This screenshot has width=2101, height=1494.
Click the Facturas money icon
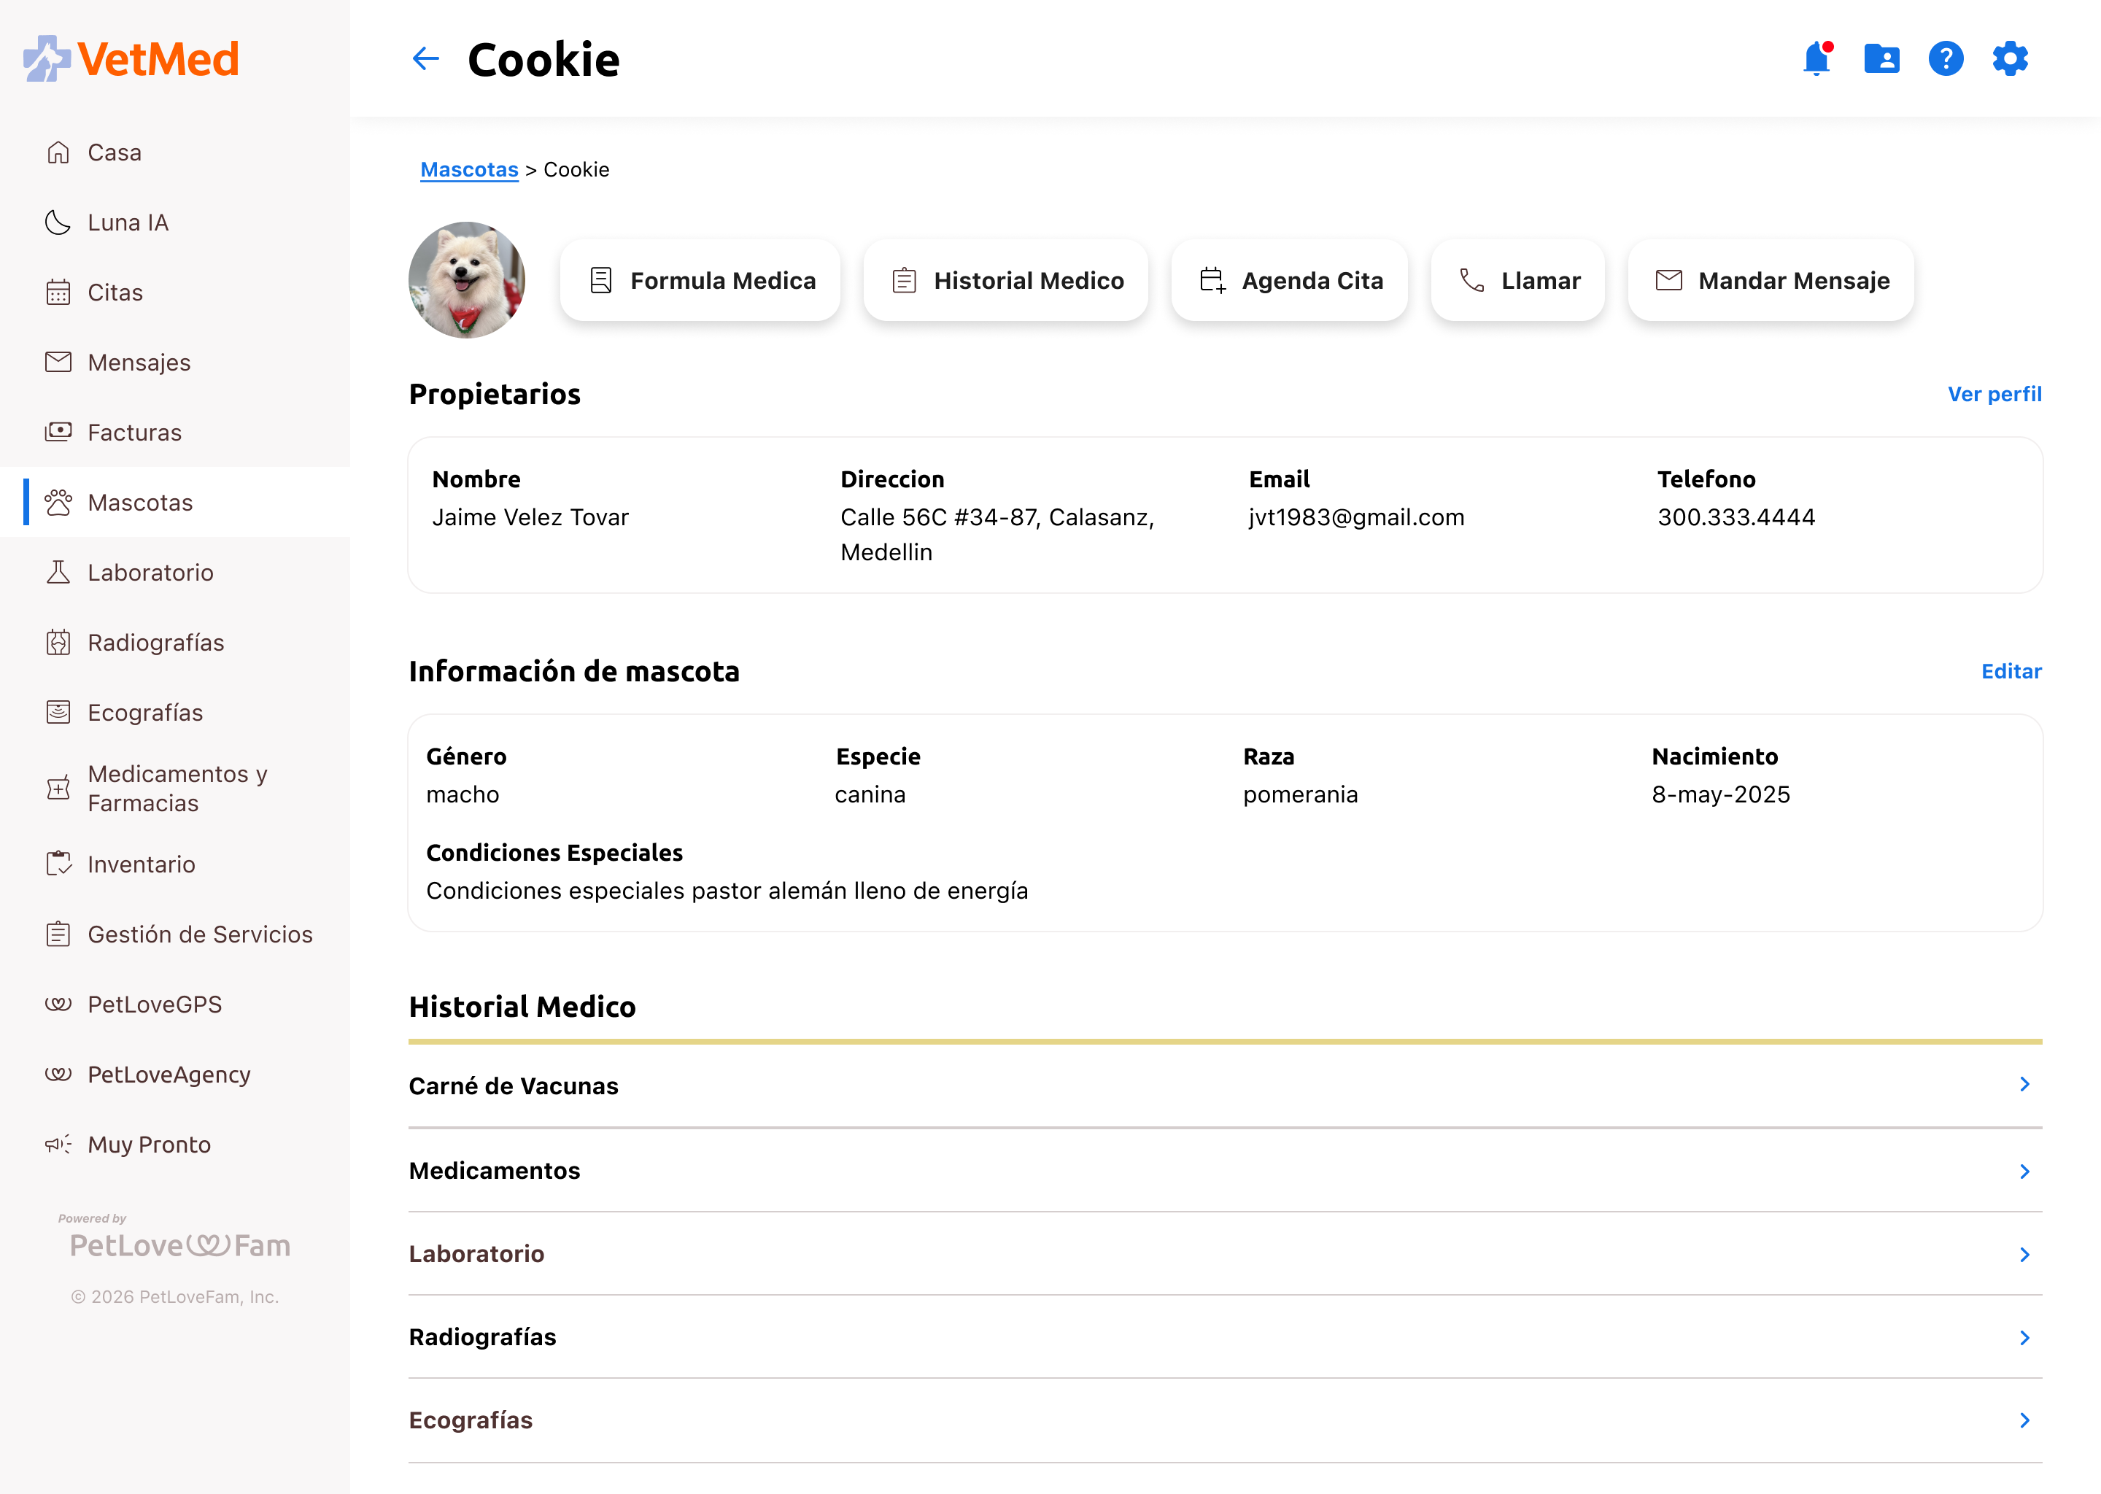58,431
